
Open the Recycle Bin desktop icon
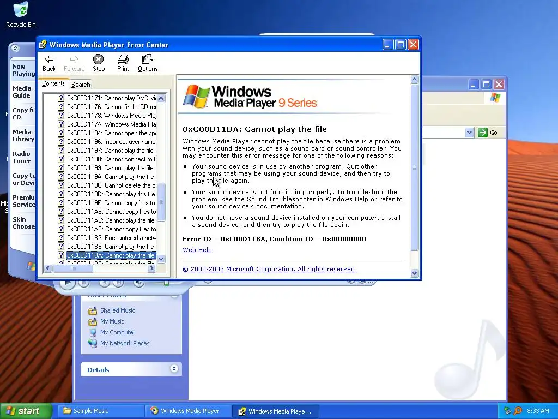(x=21, y=15)
